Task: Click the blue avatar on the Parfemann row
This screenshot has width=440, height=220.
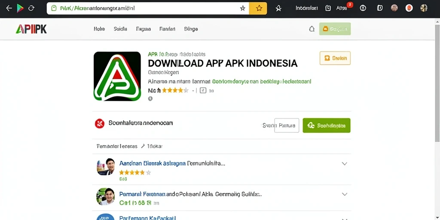Action: pyautogui.click(x=106, y=217)
